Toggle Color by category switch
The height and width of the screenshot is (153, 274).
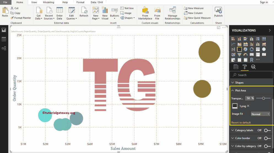[267, 146]
